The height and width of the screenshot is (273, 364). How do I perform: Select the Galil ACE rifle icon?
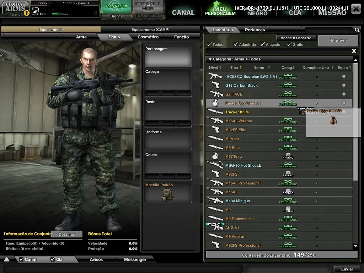(x=215, y=94)
